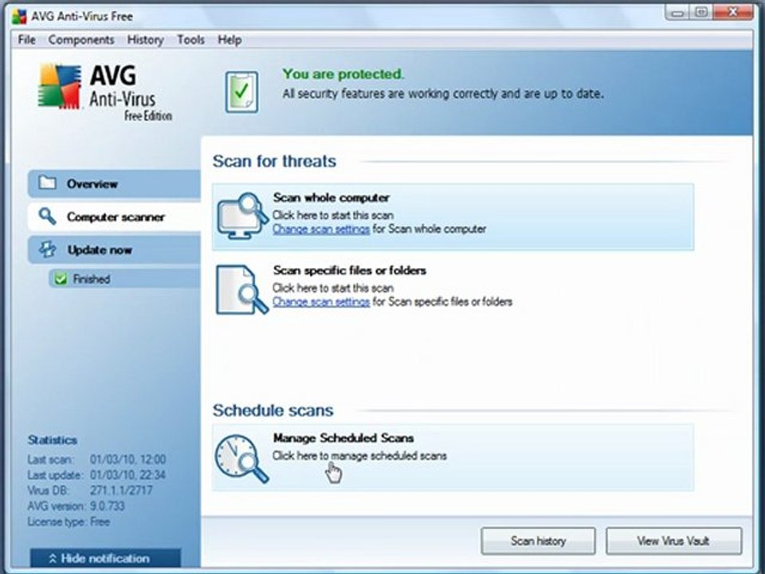Click the Finished update status row
The image size is (765, 574).
point(124,279)
